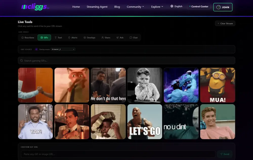This screenshot has width=253, height=160.
Task: Click the purple overlay source indicator dot
Action: pos(36,49)
